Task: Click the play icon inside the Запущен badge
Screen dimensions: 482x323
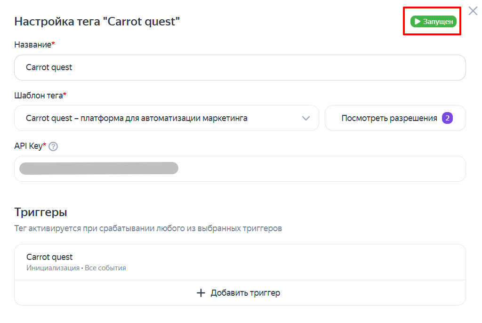Action: [418, 22]
